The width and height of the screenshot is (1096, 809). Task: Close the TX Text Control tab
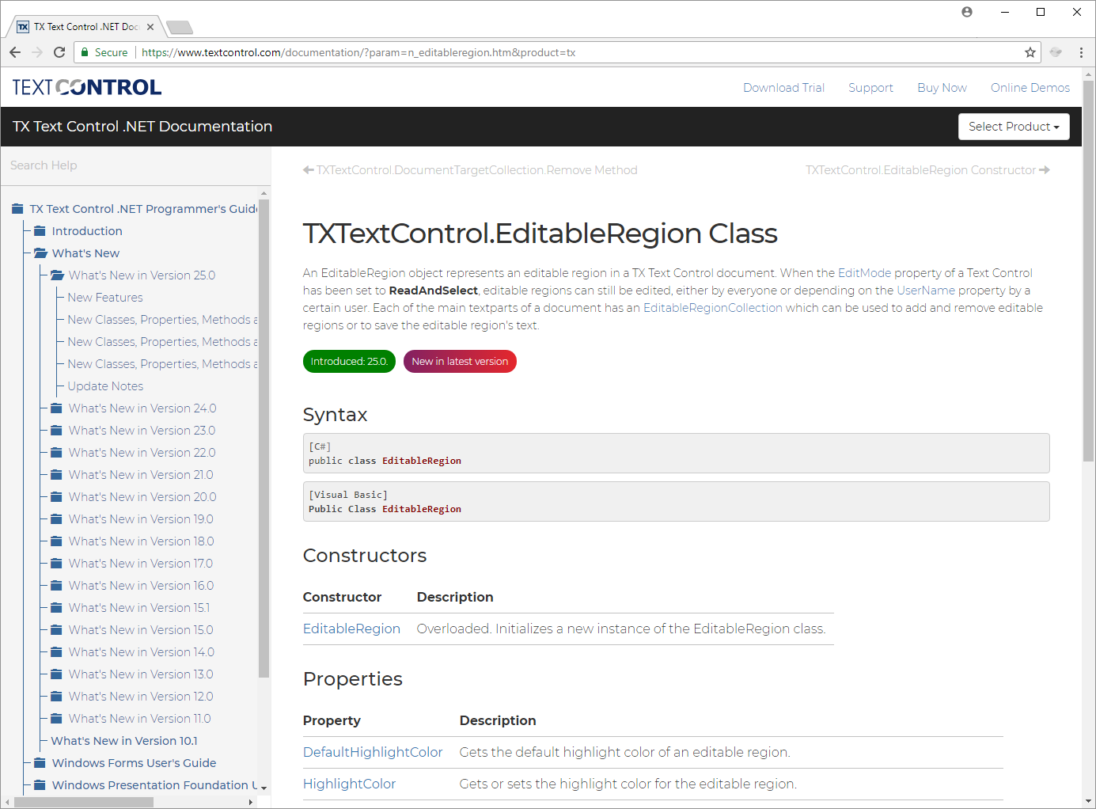click(150, 27)
